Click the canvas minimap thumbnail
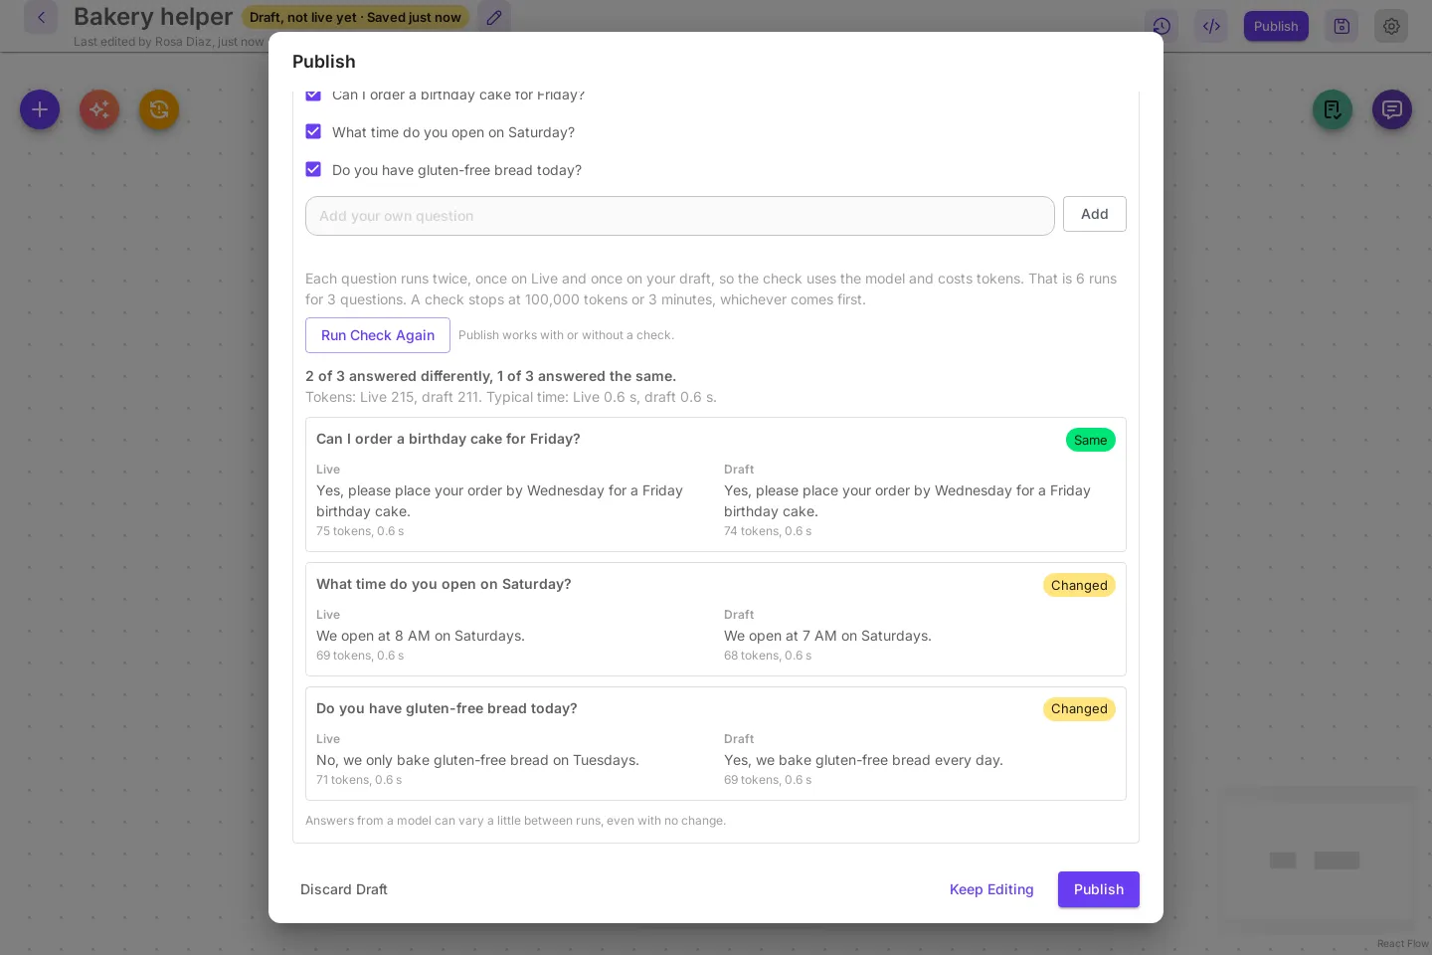Viewport: 1432px width, 955px height. coord(1318,860)
